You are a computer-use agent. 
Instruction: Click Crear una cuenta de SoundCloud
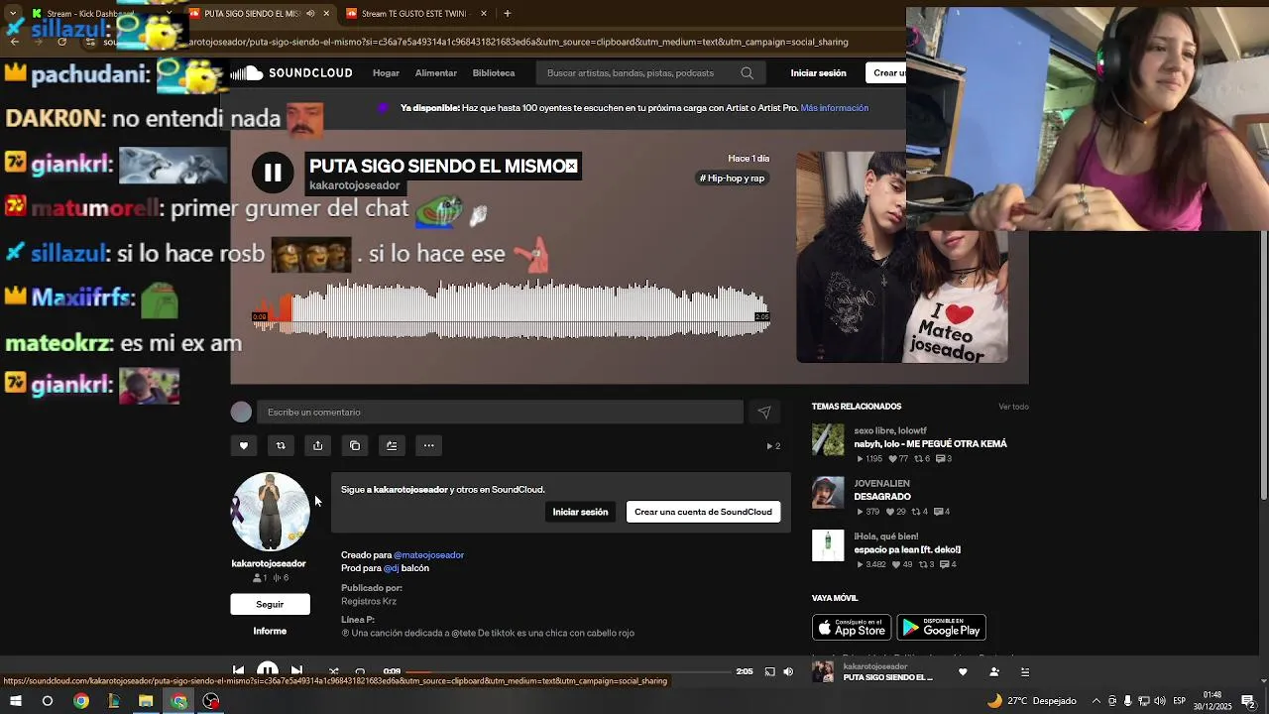(x=703, y=513)
